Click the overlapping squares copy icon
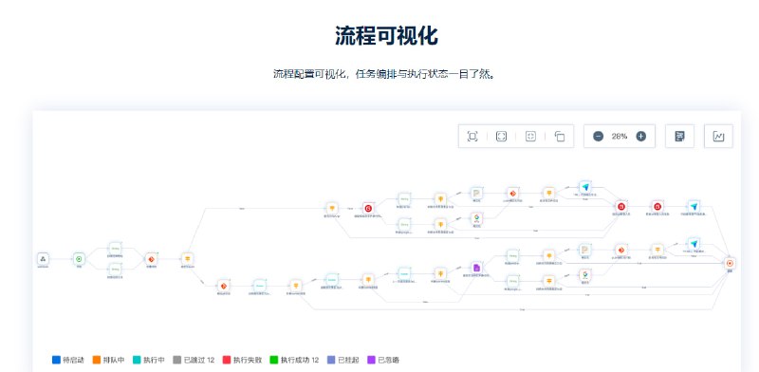 (x=560, y=136)
